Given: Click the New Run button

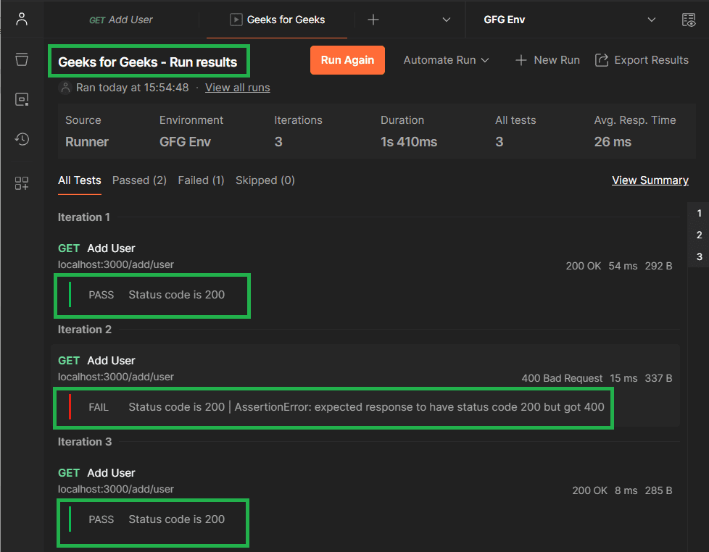Looking at the screenshot, I should point(547,60).
